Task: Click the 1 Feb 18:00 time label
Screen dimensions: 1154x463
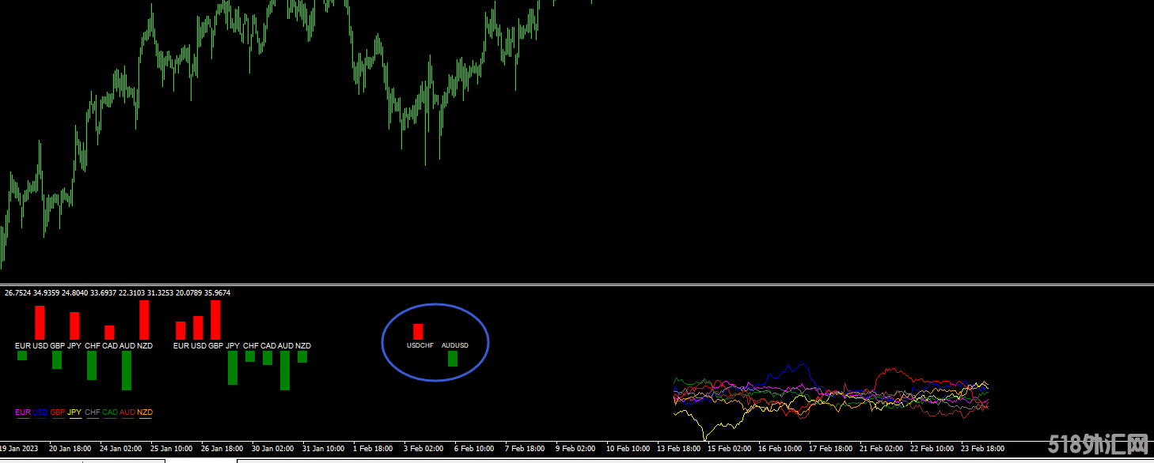Action: pos(373,449)
